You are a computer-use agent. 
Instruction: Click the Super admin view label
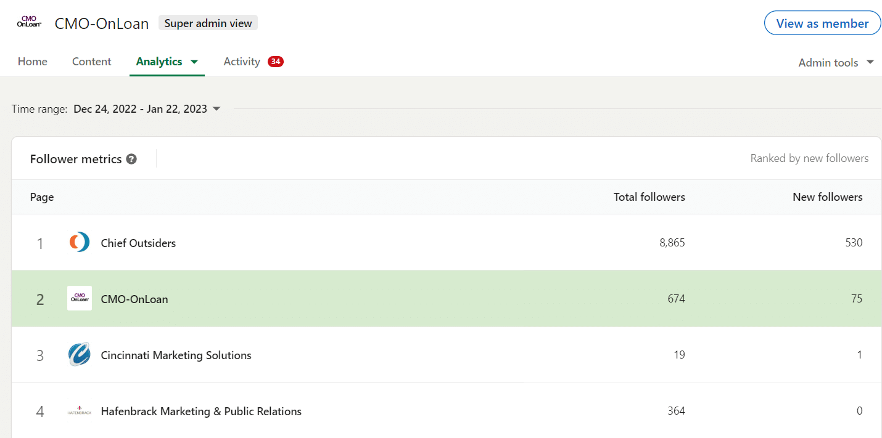208,23
